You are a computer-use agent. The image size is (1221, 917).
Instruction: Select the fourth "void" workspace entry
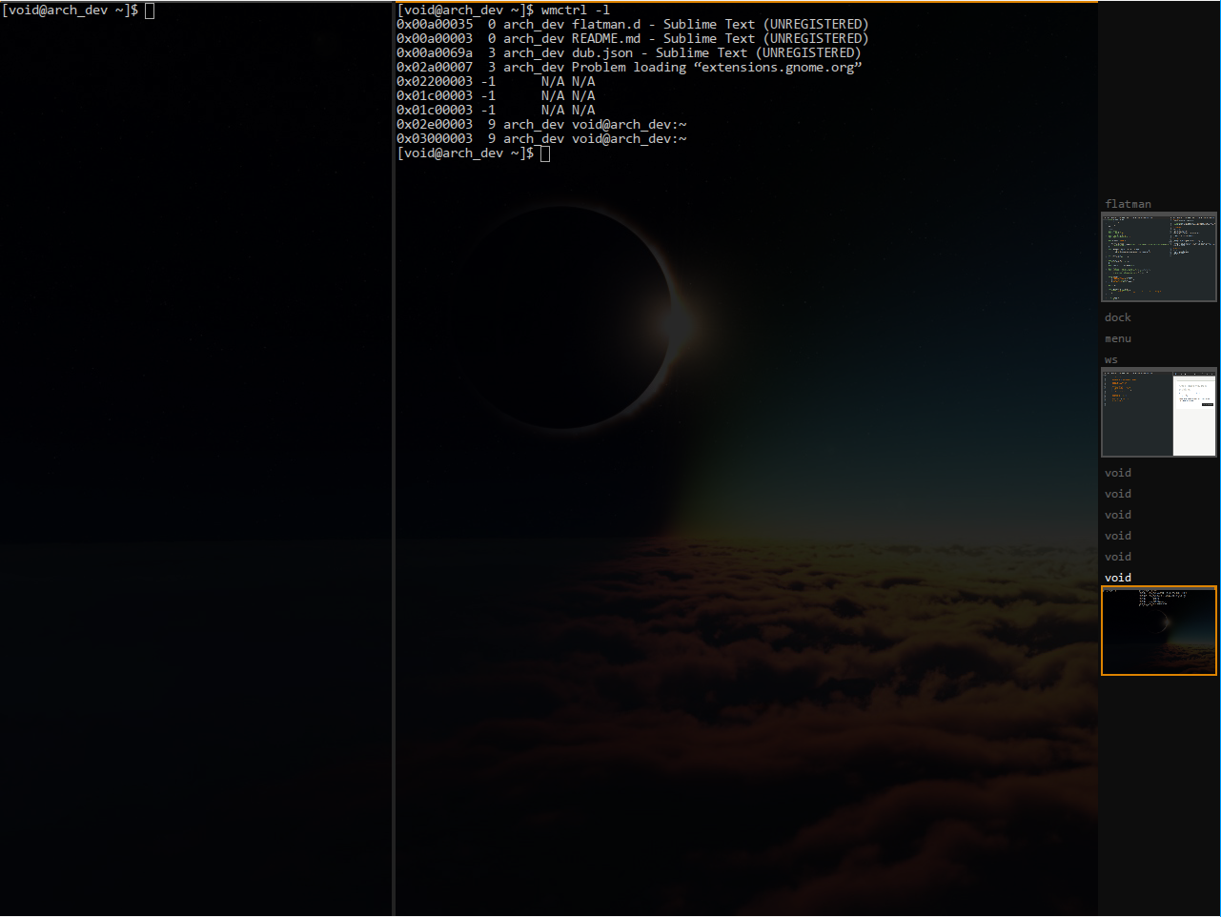coord(1117,535)
